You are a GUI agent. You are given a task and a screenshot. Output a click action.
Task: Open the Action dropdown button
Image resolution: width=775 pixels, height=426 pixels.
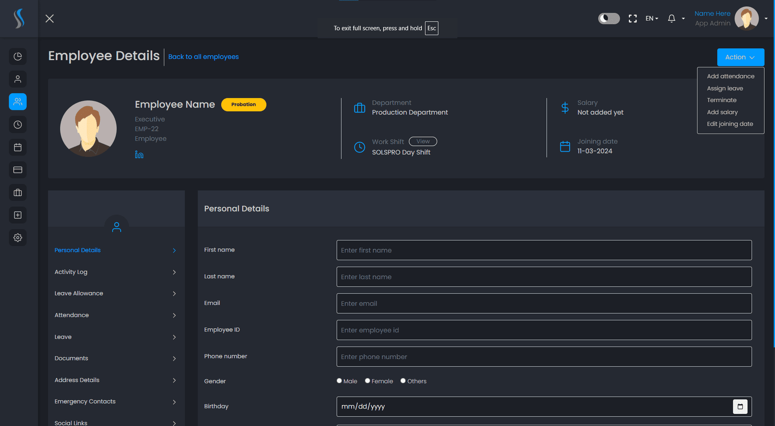741,57
